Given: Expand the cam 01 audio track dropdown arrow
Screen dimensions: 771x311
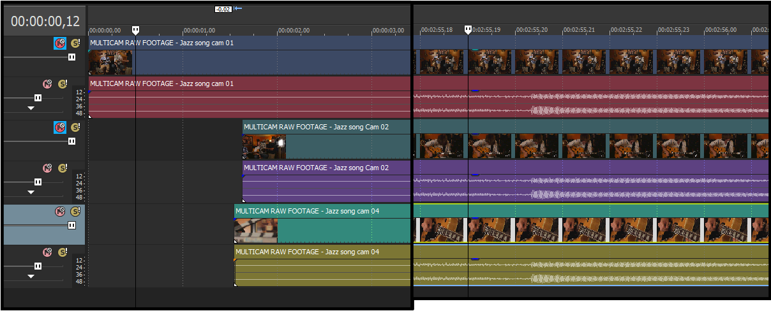Looking at the screenshot, I should coord(31,108).
